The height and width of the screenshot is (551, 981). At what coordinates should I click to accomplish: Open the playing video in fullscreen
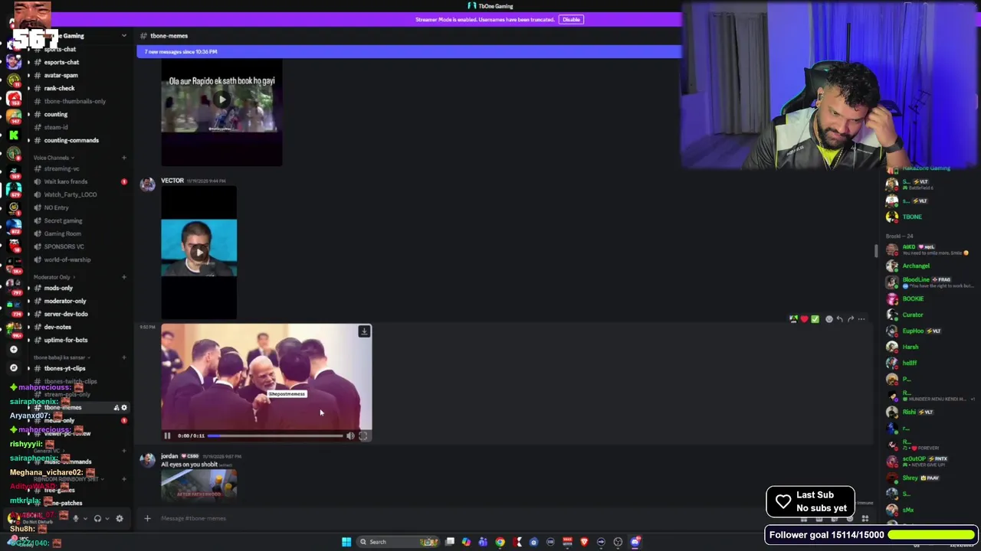(x=363, y=435)
